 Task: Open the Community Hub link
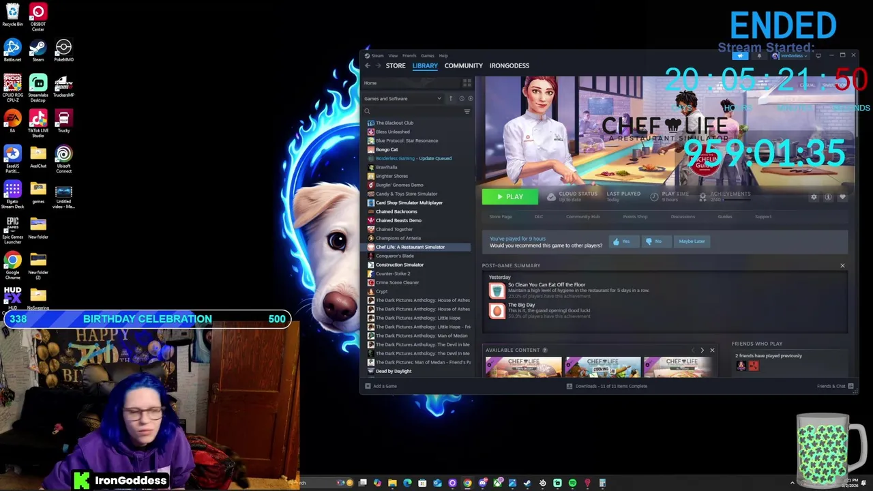(x=582, y=217)
